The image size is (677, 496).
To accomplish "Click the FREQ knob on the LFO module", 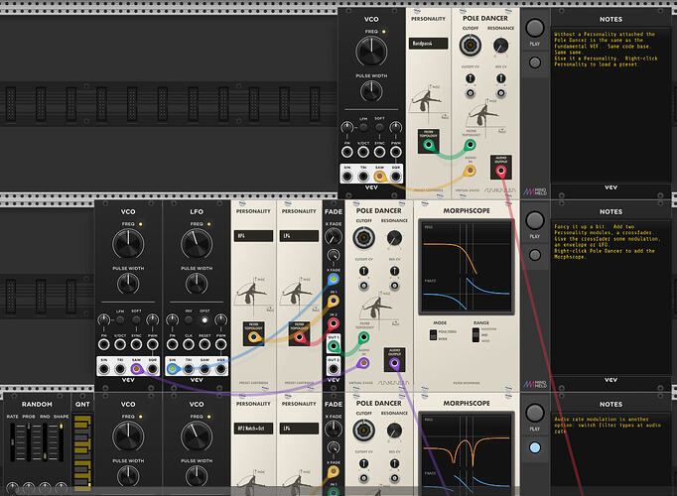I will (197, 244).
